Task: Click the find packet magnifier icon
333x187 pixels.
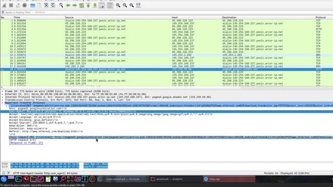Action: [61, 5]
